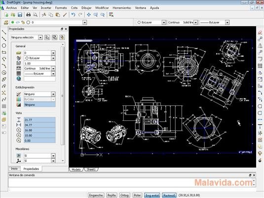Image resolution: width=264 pixels, height=198 pixels.
Task: Open the line weight ByLayer dropdown in Propiedades
Action: pos(53,74)
